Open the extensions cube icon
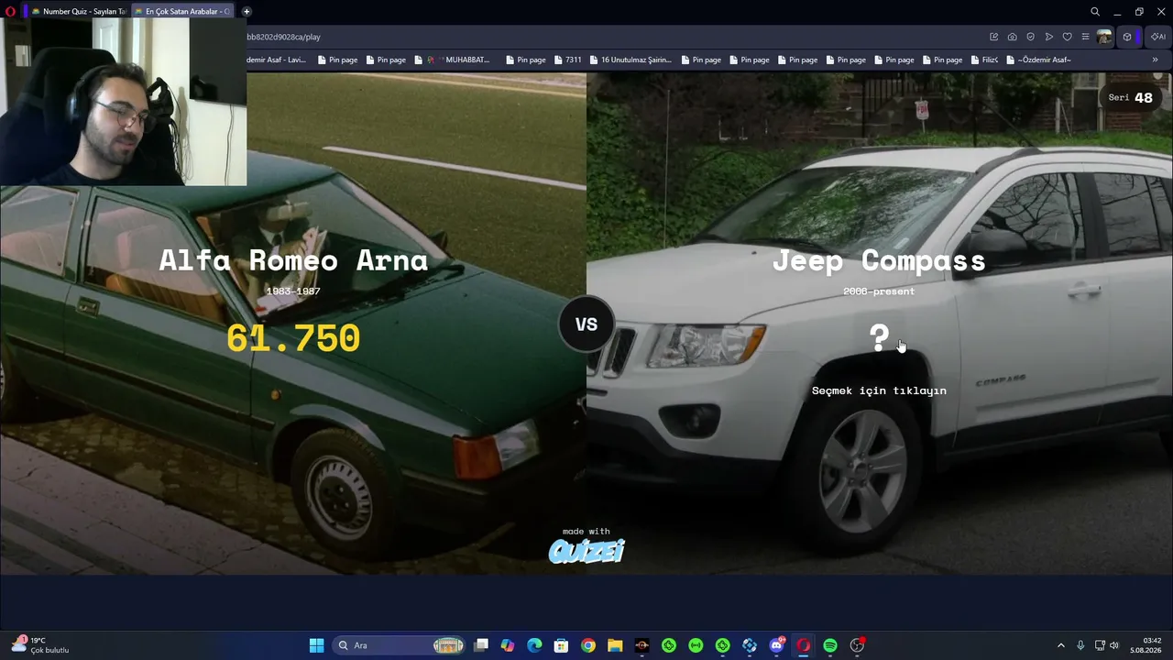The width and height of the screenshot is (1173, 660). pyautogui.click(x=1127, y=37)
